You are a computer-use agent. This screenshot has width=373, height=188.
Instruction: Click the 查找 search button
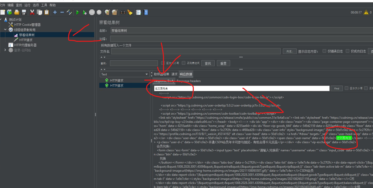(x=208, y=63)
